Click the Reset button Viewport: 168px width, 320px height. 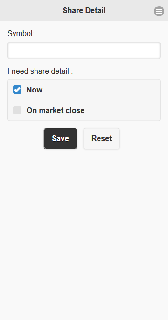tap(102, 139)
